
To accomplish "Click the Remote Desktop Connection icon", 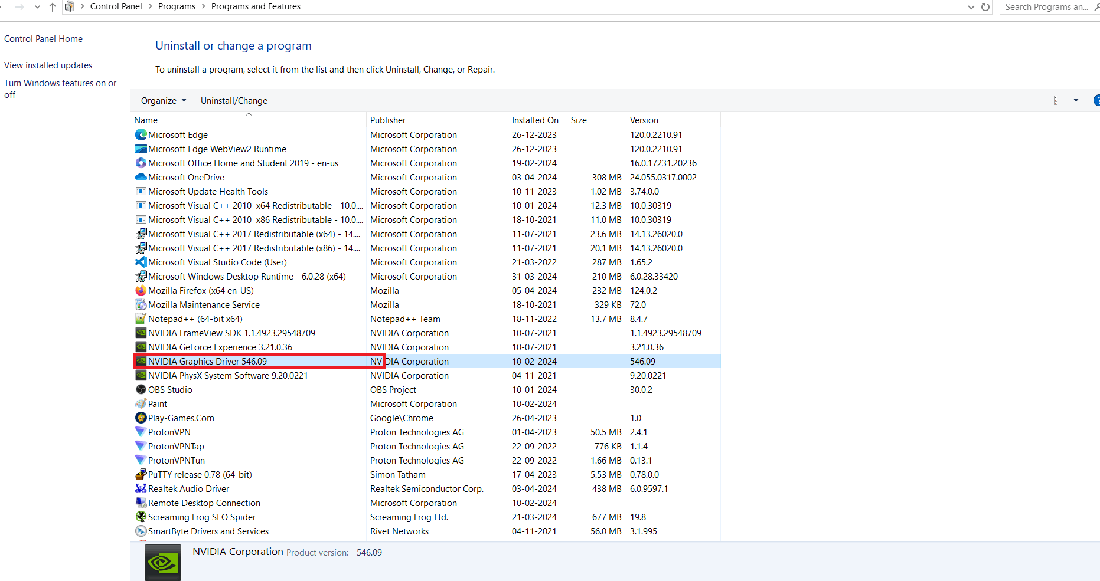I will point(141,503).
